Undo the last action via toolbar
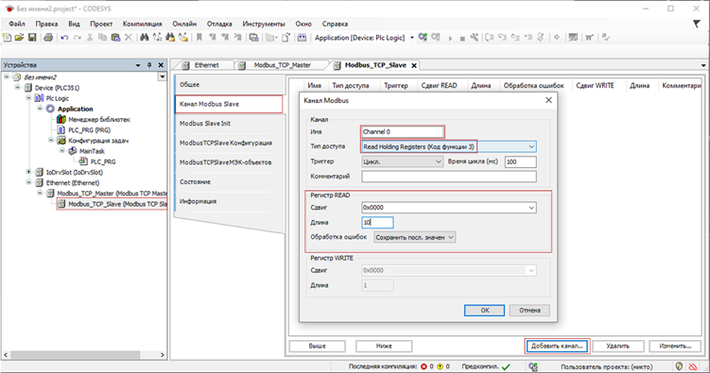 (x=64, y=38)
